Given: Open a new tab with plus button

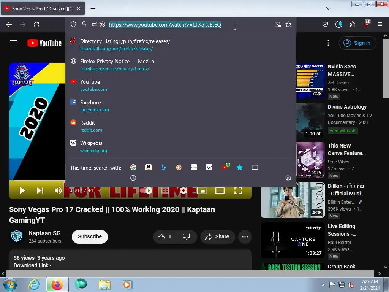Looking at the screenshot, I should tap(93, 9).
